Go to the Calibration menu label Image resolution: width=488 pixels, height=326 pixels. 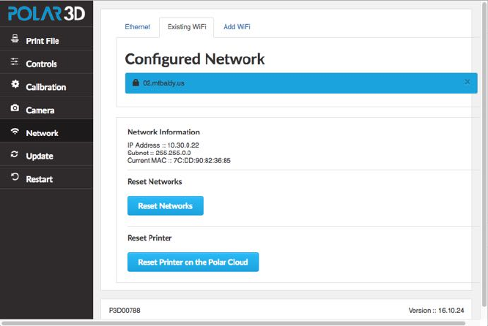(45, 87)
